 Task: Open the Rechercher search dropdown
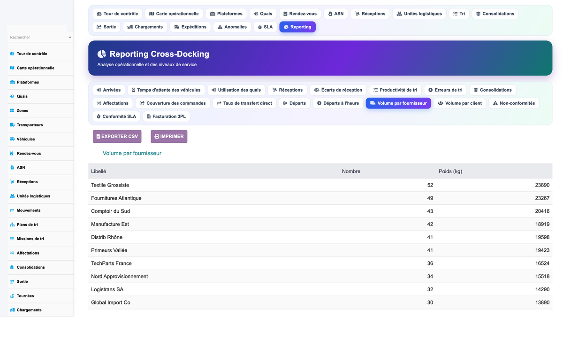click(40, 37)
